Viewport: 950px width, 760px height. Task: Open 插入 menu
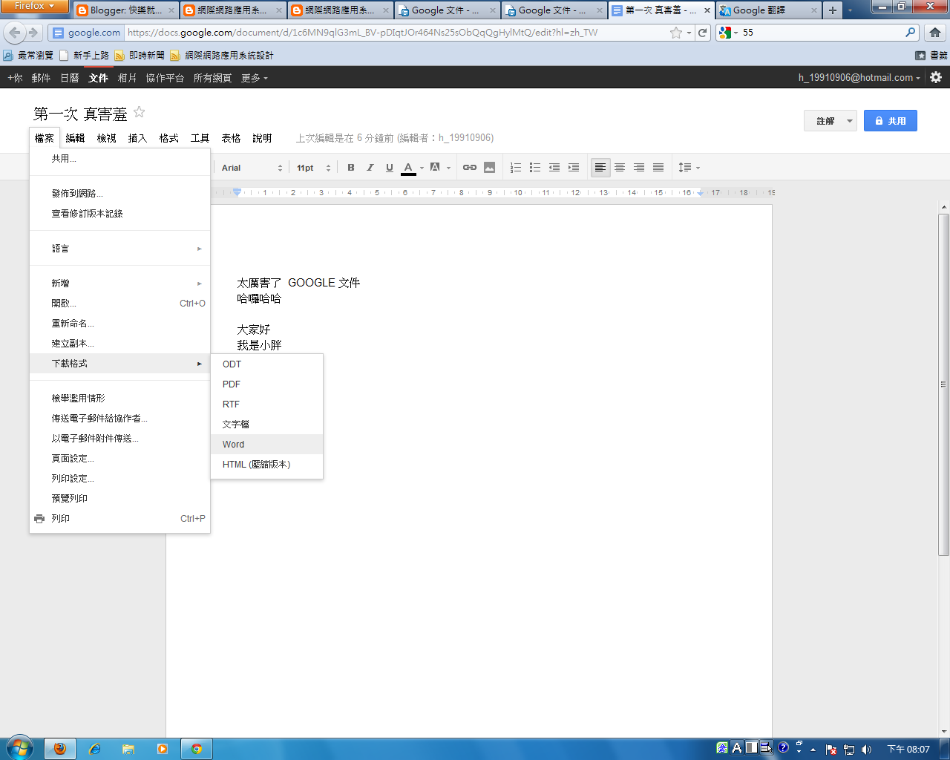coord(137,138)
